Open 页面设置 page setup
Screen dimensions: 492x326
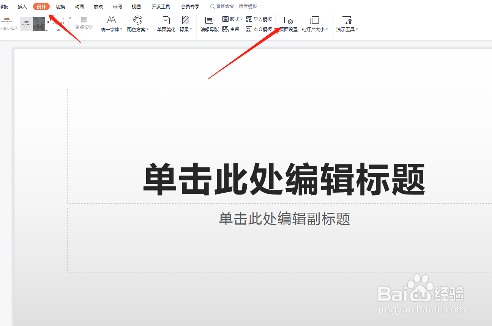289,24
